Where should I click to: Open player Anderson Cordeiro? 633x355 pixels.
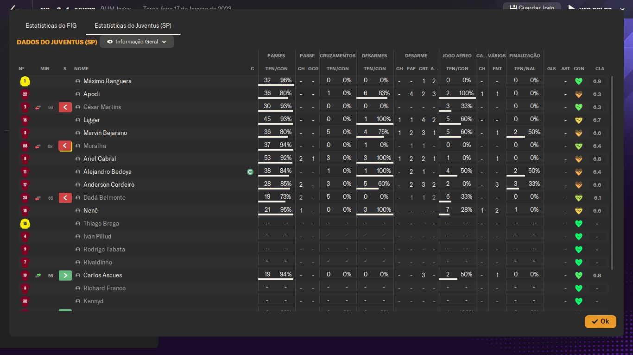pos(109,185)
